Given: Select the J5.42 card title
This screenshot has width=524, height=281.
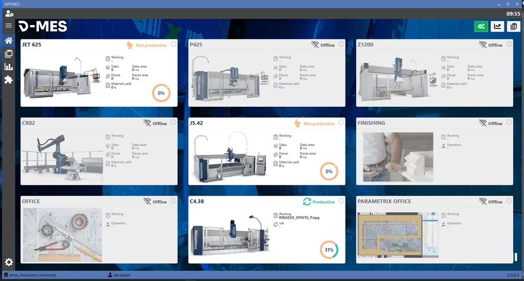Looking at the screenshot, I should tap(196, 123).
